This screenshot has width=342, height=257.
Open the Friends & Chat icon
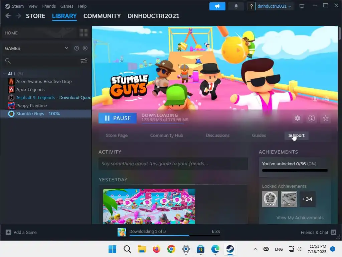(334, 232)
